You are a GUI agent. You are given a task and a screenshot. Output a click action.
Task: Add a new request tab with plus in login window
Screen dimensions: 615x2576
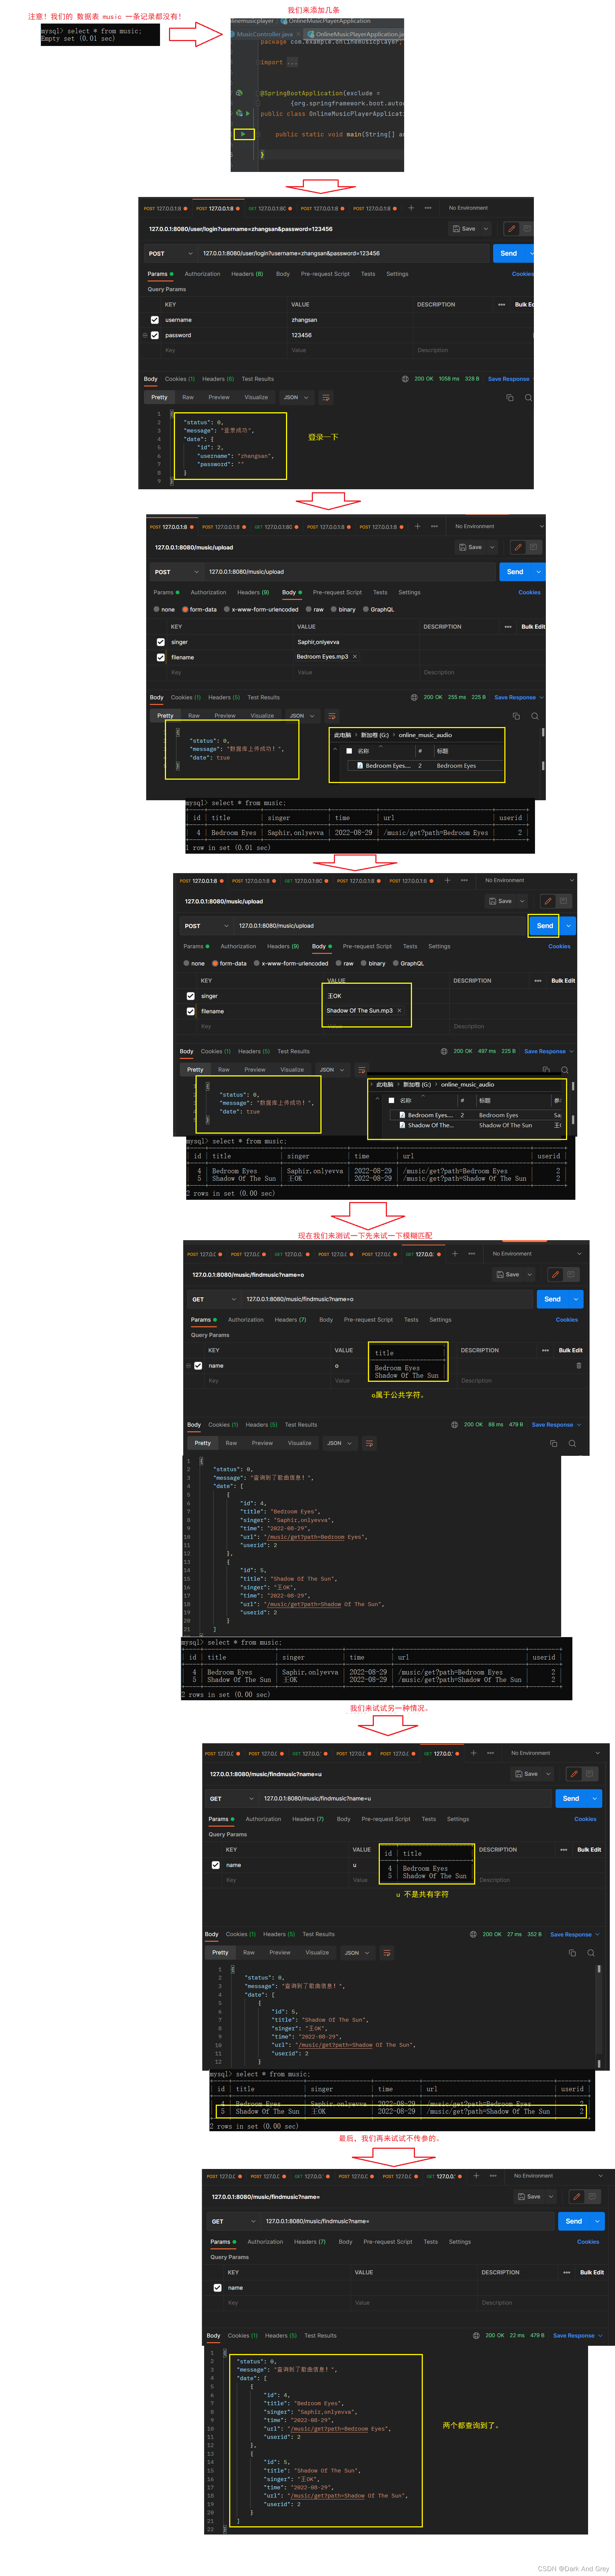point(411,208)
